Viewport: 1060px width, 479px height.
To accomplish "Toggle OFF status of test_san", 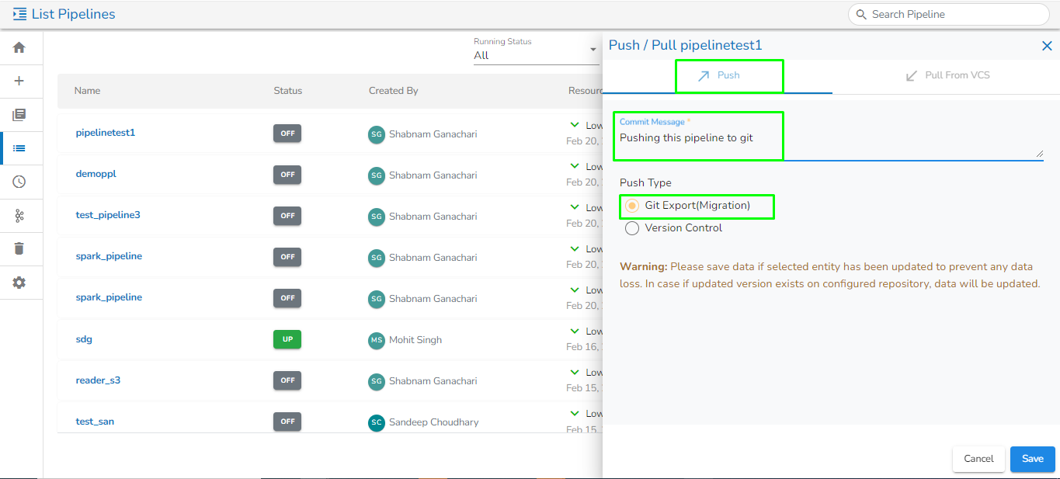I will point(287,422).
